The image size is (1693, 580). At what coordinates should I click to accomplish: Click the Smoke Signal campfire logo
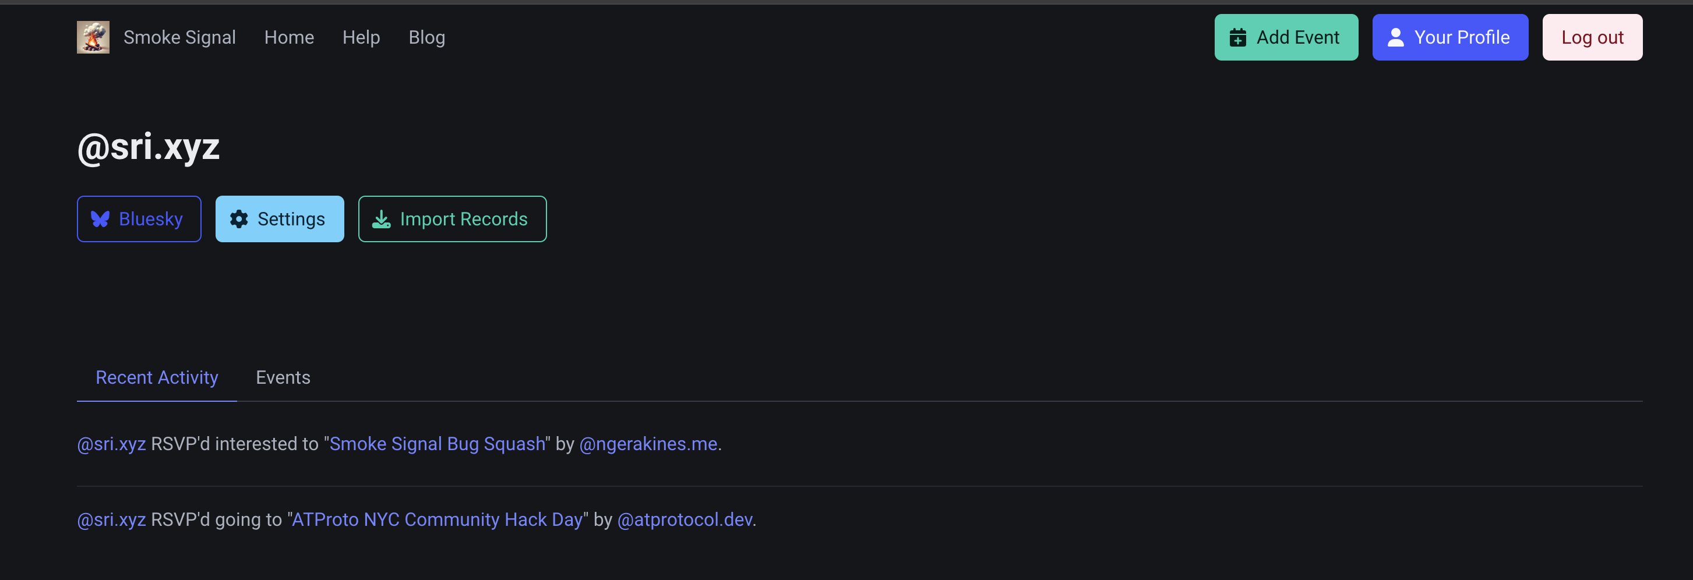[x=93, y=37]
